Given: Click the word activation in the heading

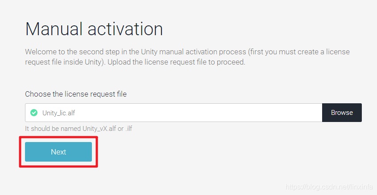Looking at the screenshot, I should pyautogui.click(x=125, y=29).
